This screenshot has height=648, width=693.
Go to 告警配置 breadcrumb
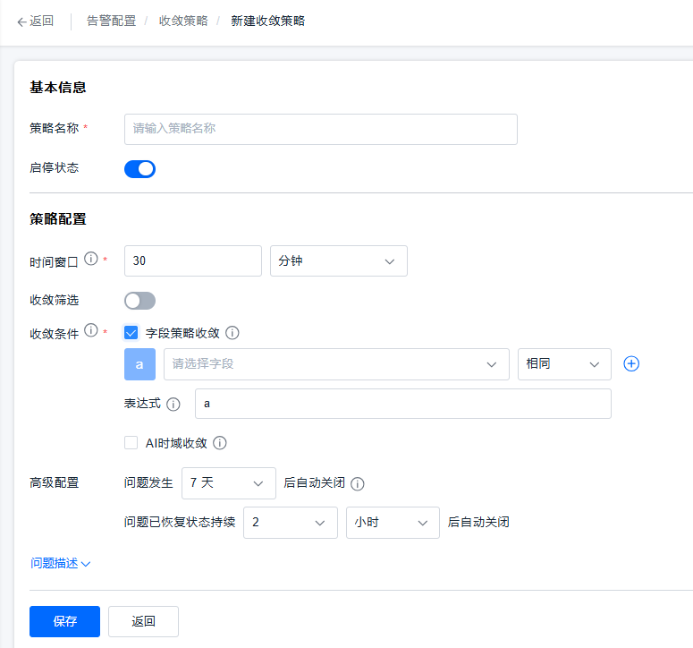tap(112, 21)
